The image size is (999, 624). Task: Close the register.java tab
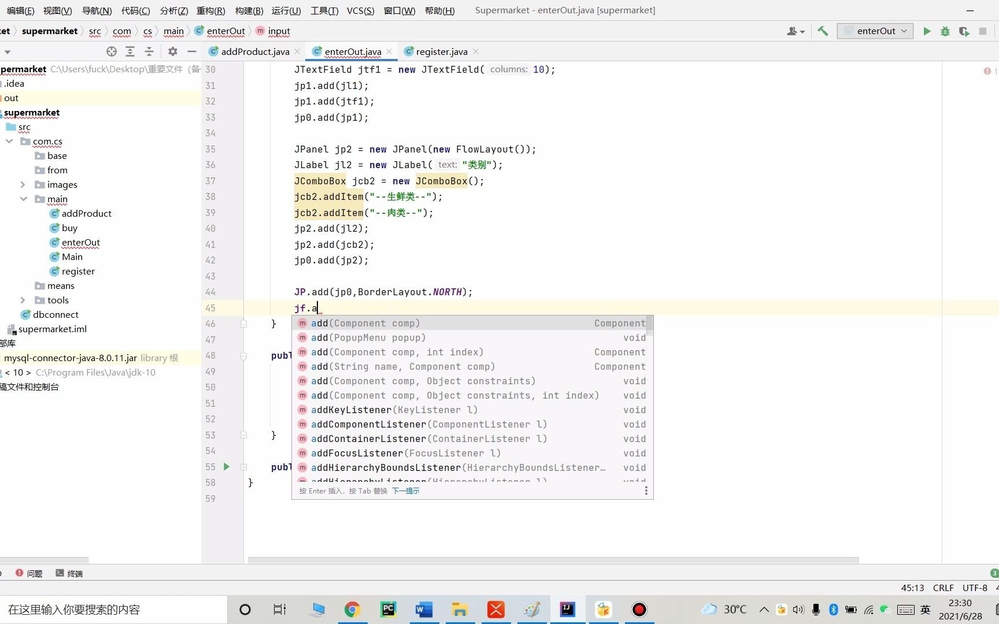pyautogui.click(x=476, y=51)
